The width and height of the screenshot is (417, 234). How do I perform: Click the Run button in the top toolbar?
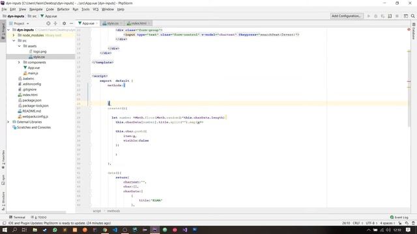(369, 16)
